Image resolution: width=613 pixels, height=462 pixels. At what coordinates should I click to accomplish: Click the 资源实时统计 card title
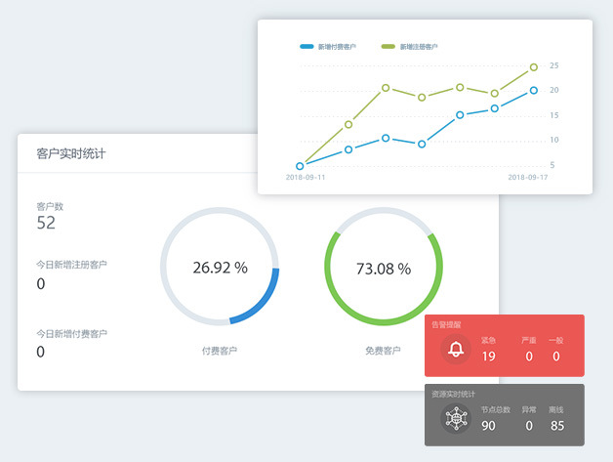tap(452, 393)
